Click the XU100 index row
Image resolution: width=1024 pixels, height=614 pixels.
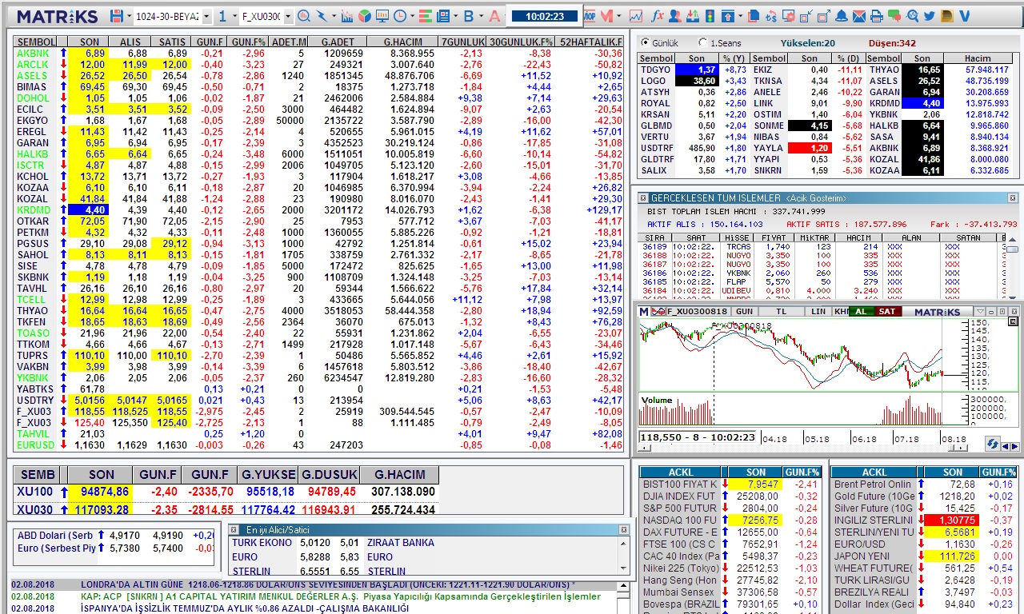(x=226, y=491)
